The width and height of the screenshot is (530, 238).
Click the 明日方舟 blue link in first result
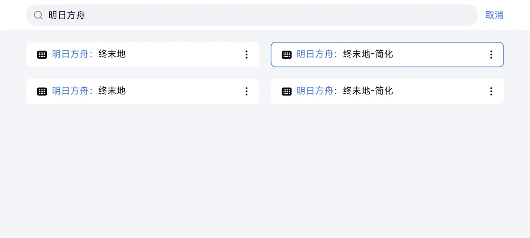click(70, 54)
